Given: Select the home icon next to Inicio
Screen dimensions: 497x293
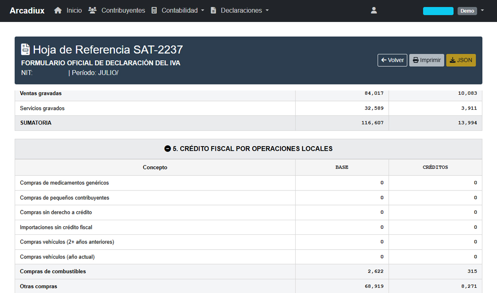Looking at the screenshot, I should coord(58,10).
